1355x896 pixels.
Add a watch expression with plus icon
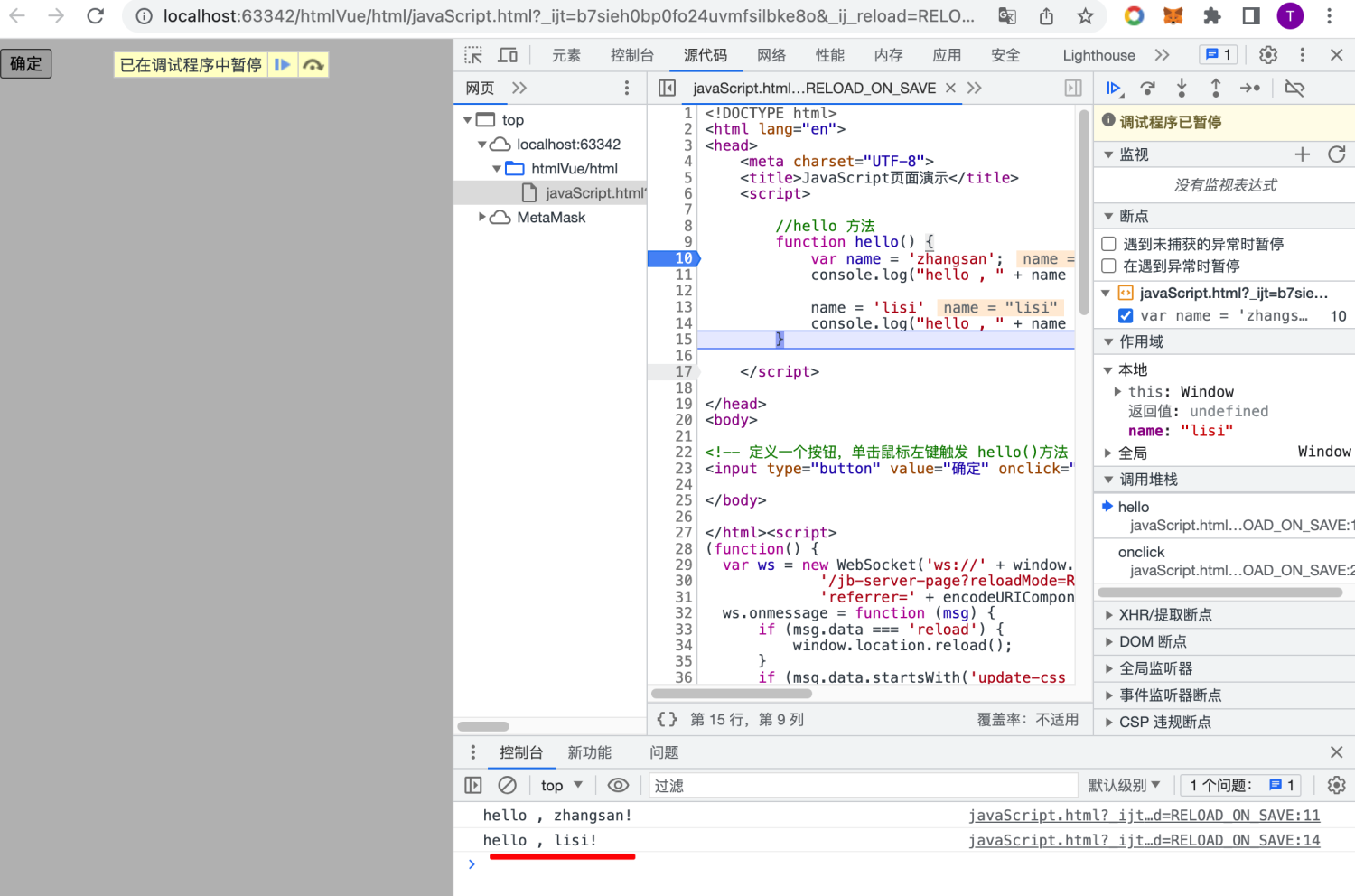1302,154
